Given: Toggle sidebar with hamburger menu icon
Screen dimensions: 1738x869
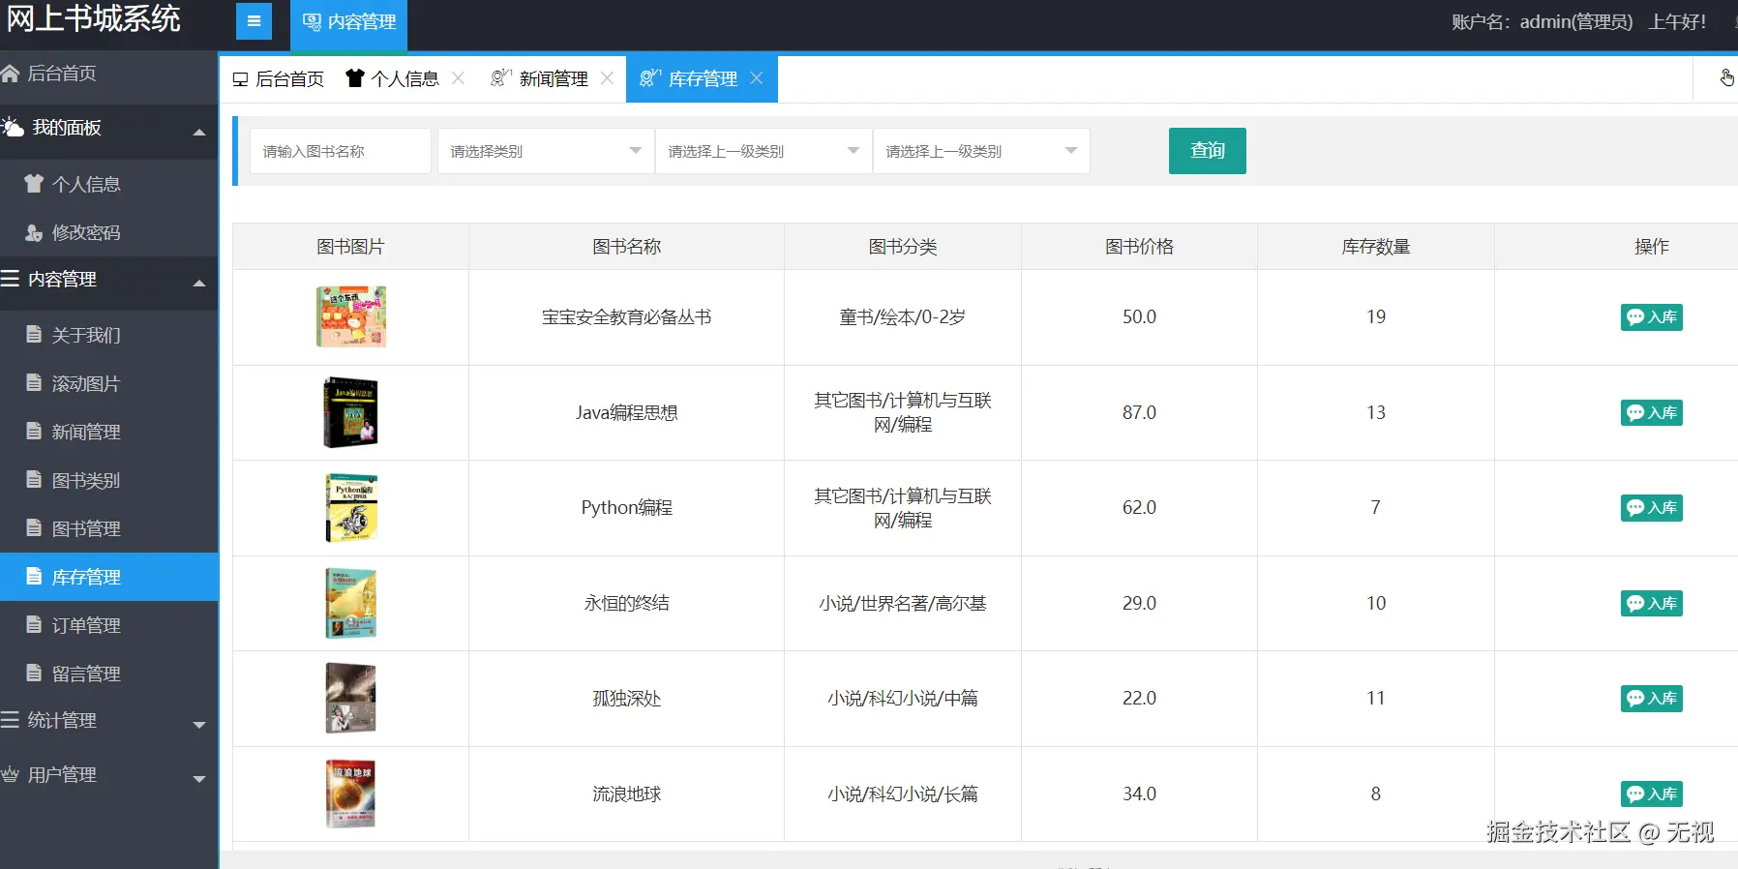Looking at the screenshot, I should (x=254, y=21).
